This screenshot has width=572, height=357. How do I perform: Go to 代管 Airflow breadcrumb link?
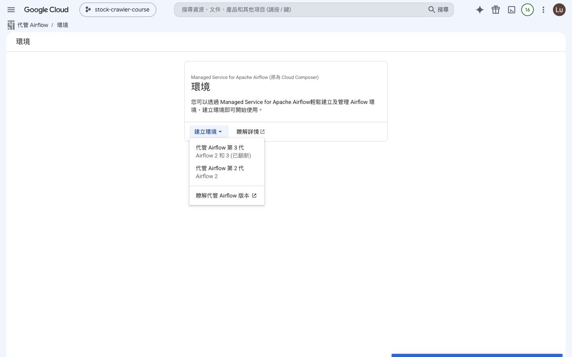(x=33, y=25)
